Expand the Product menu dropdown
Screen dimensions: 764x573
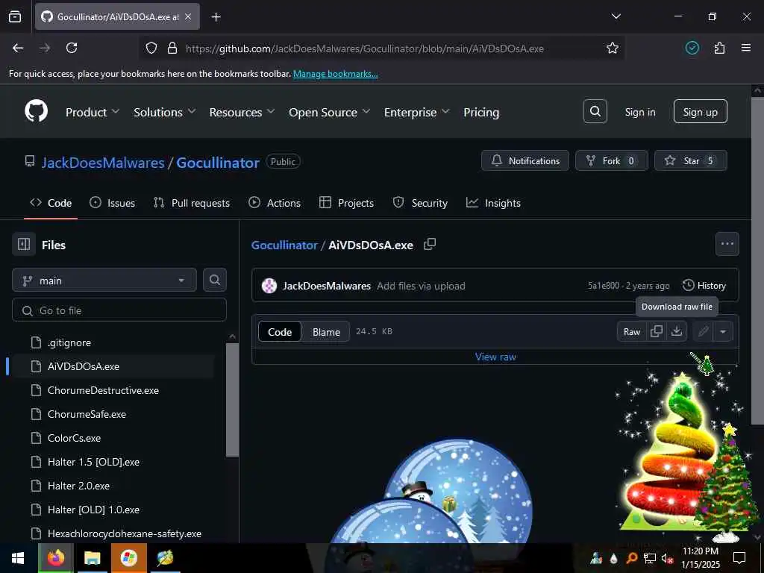point(93,112)
